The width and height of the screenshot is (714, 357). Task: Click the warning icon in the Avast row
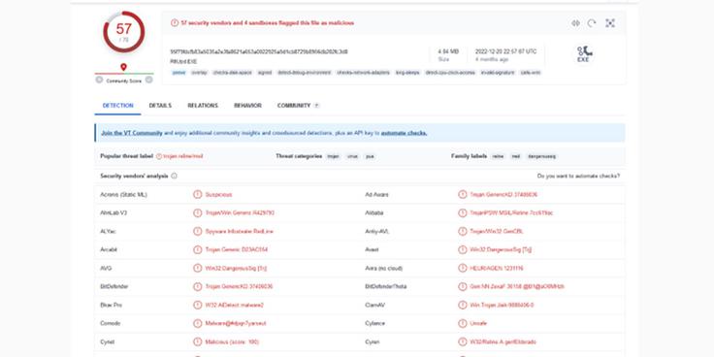[462, 249]
